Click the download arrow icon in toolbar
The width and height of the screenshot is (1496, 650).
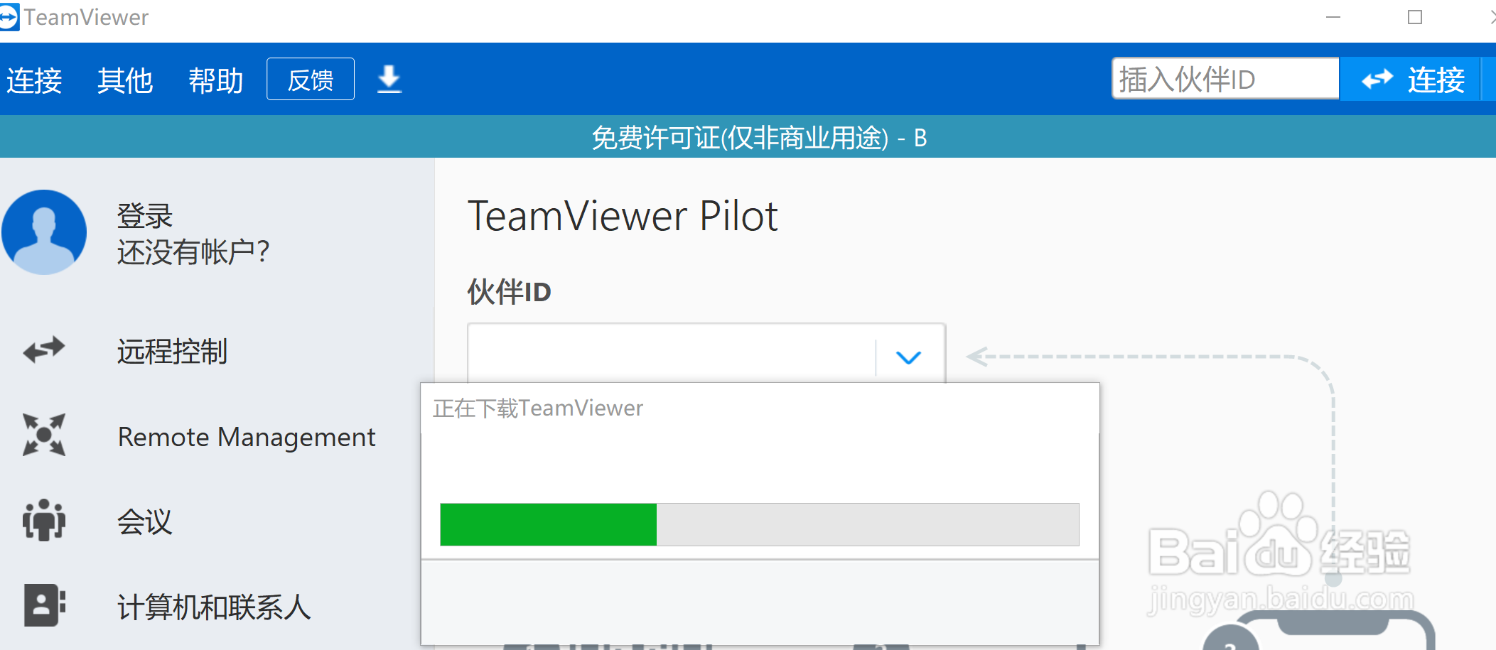click(389, 80)
